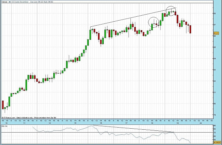Click the IT-Finance.com data disclaimer text

point(29,118)
